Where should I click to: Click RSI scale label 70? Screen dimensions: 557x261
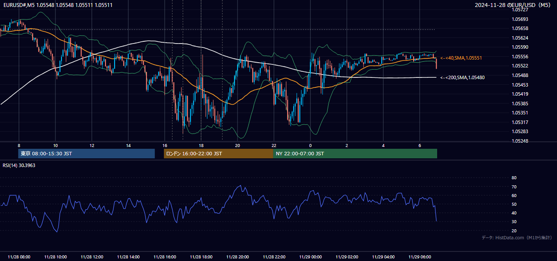[x=514, y=187]
